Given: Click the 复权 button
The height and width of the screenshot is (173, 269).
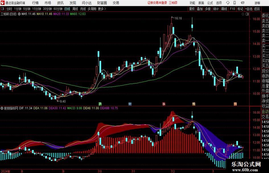Looking at the screenshot, I should 192,9.
